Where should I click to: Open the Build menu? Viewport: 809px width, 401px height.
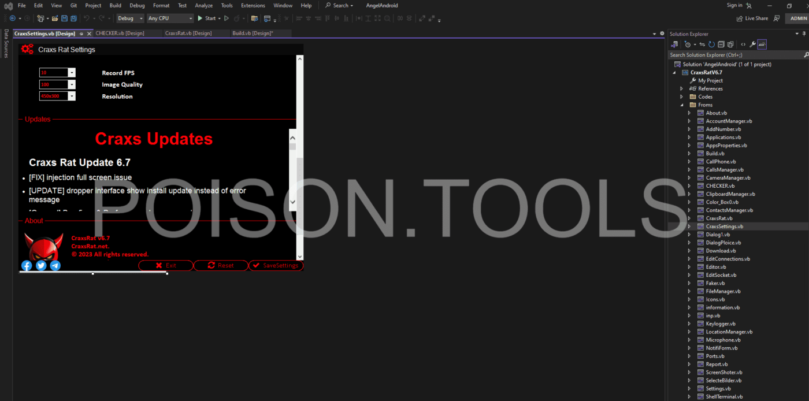[x=115, y=5]
